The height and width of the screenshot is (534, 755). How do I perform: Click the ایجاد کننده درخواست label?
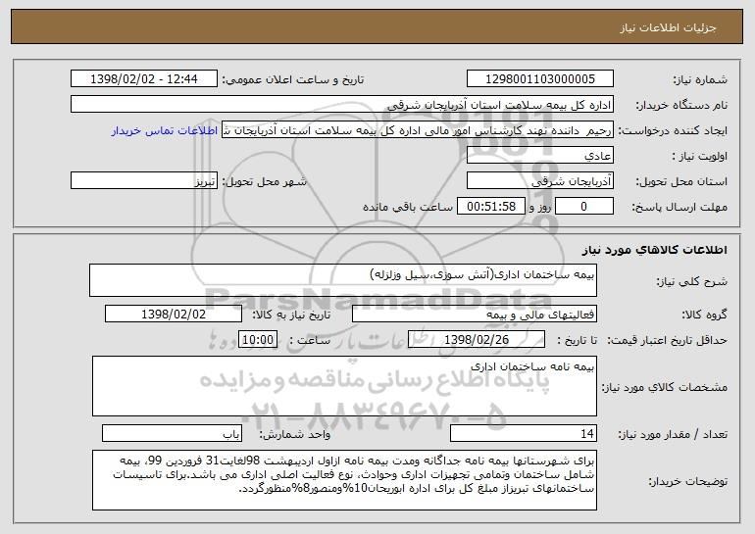click(673, 131)
